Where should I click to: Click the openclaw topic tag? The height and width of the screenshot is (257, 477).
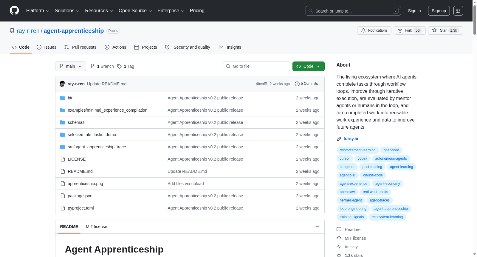[347, 192]
